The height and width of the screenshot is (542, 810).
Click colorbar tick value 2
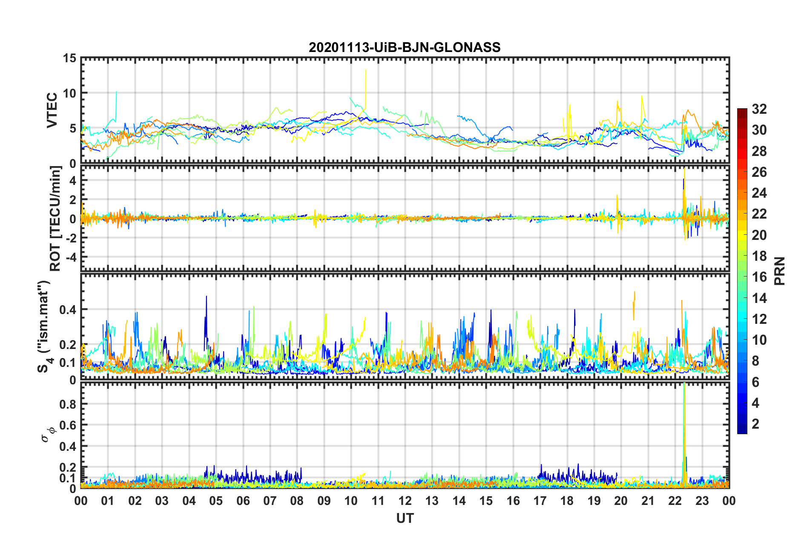[755, 424]
